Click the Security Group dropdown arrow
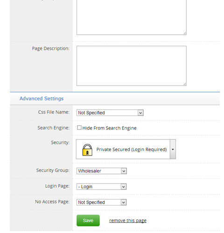Image resolution: width=224 pixels, height=233 pixels. coord(124,171)
